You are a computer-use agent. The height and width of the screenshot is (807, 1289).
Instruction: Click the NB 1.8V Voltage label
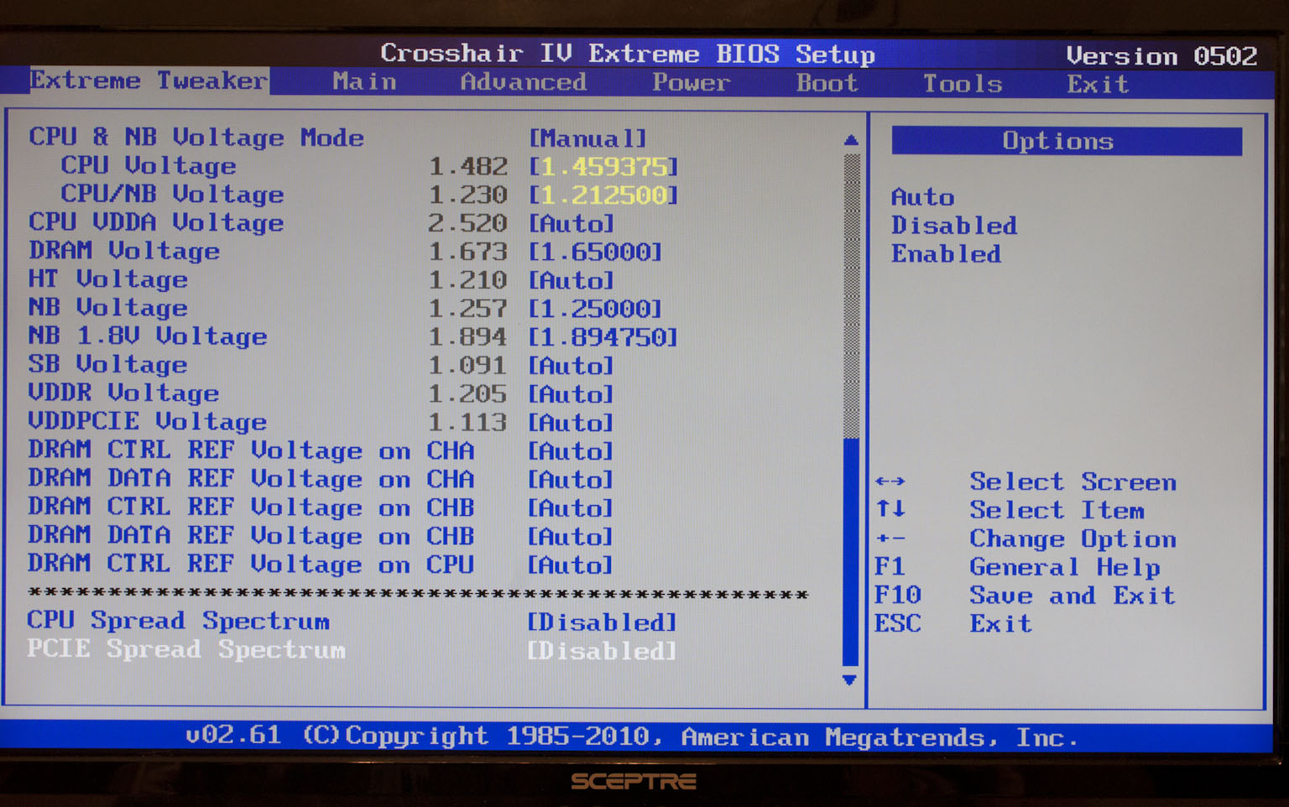[148, 336]
